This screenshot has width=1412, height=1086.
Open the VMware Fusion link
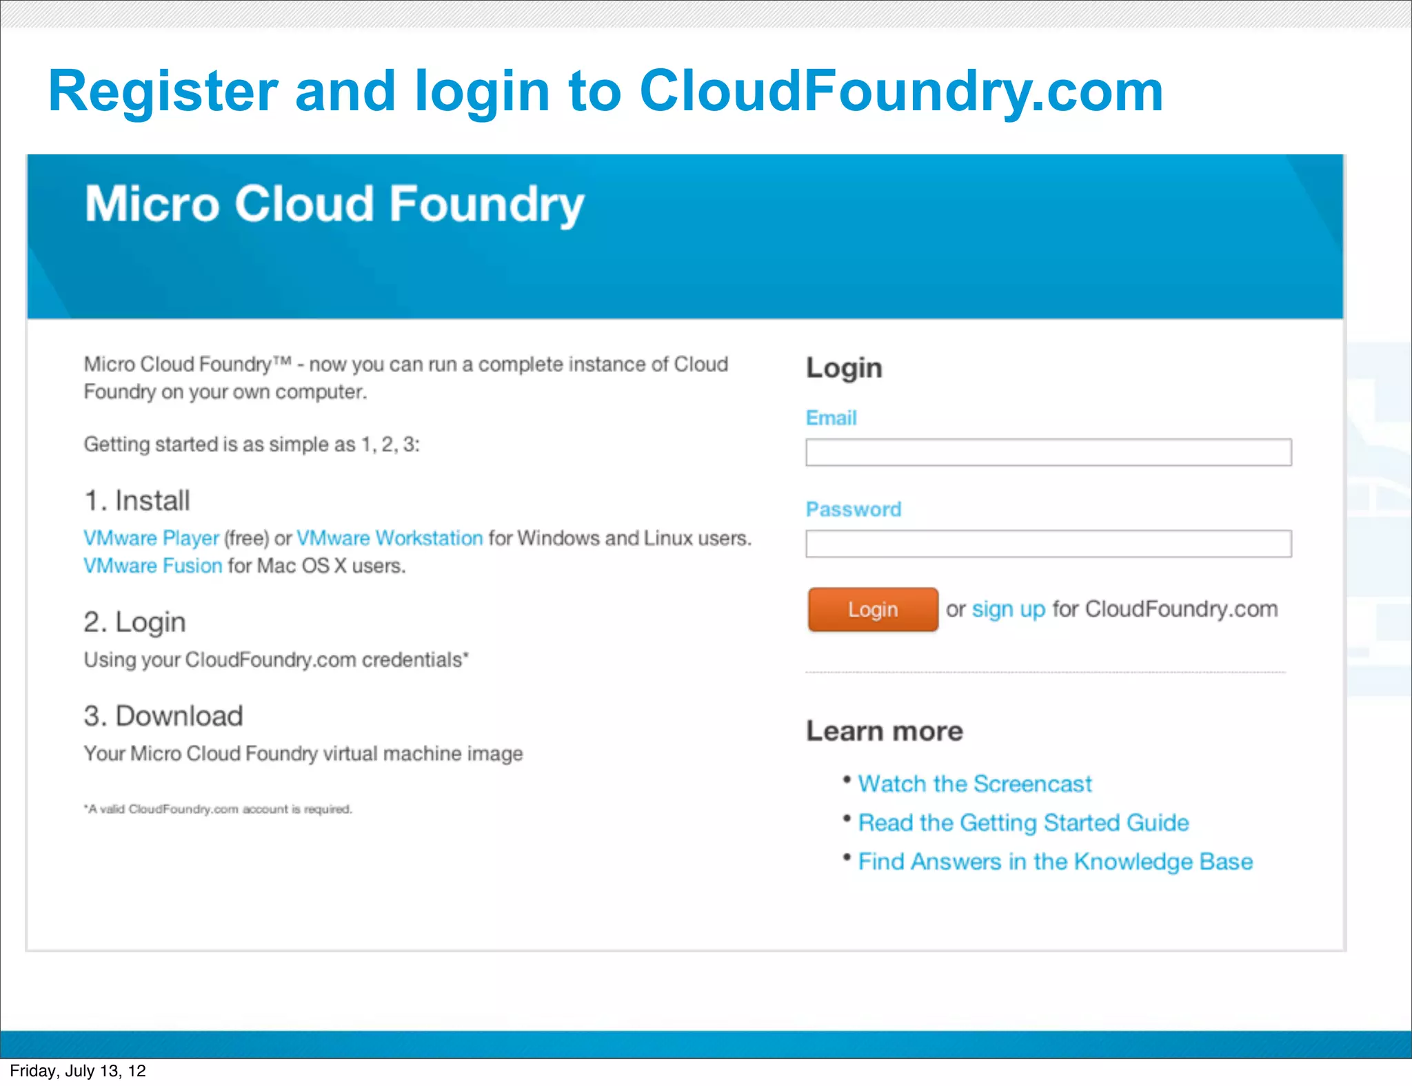click(x=153, y=566)
